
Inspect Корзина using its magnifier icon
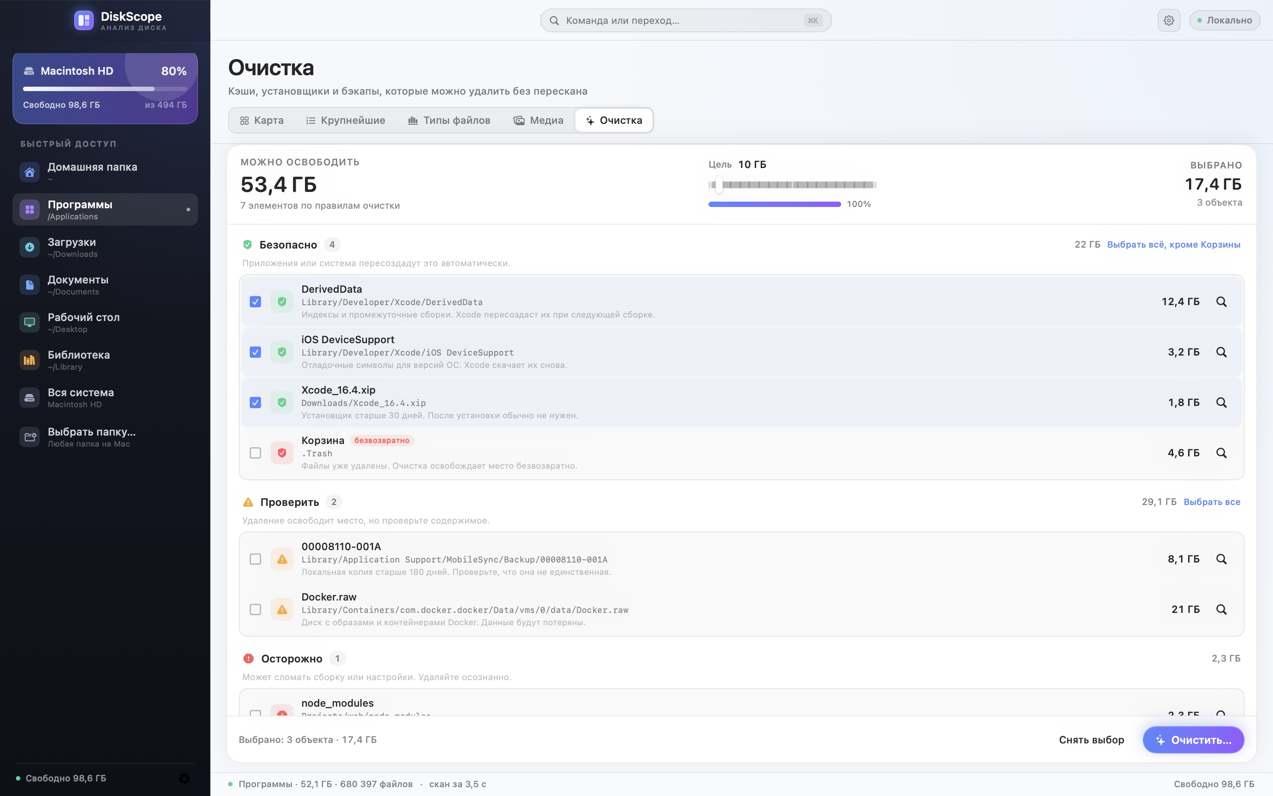[x=1221, y=453]
